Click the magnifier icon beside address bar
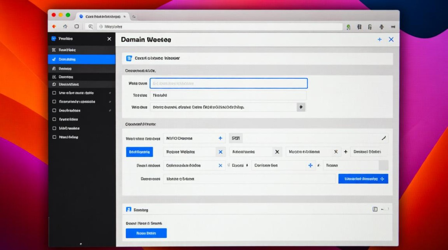Viewport: 448px width, 250px height. click(x=90, y=27)
